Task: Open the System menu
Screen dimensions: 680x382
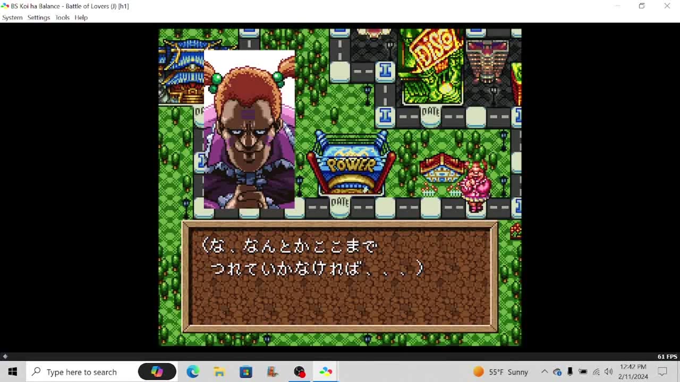Action: pyautogui.click(x=12, y=18)
